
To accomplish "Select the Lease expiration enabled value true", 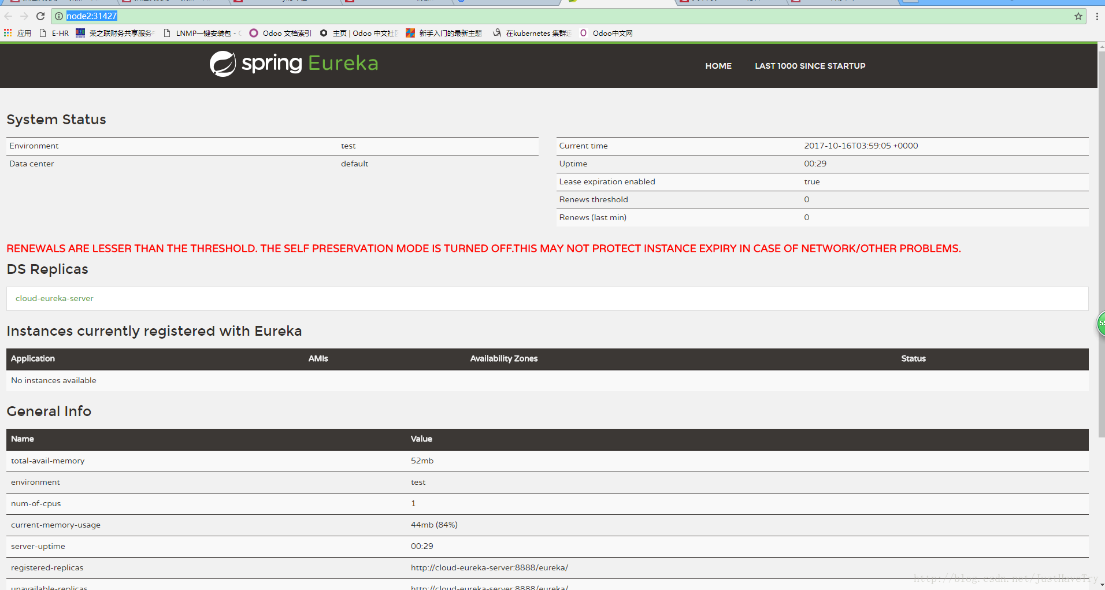I will click(x=811, y=181).
